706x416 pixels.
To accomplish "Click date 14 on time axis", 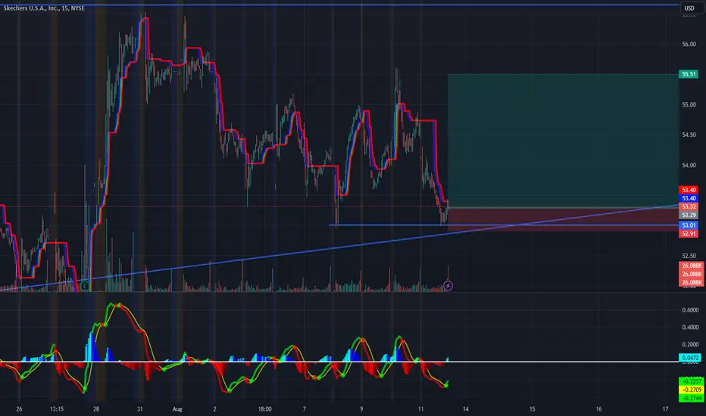I will point(466,409).
